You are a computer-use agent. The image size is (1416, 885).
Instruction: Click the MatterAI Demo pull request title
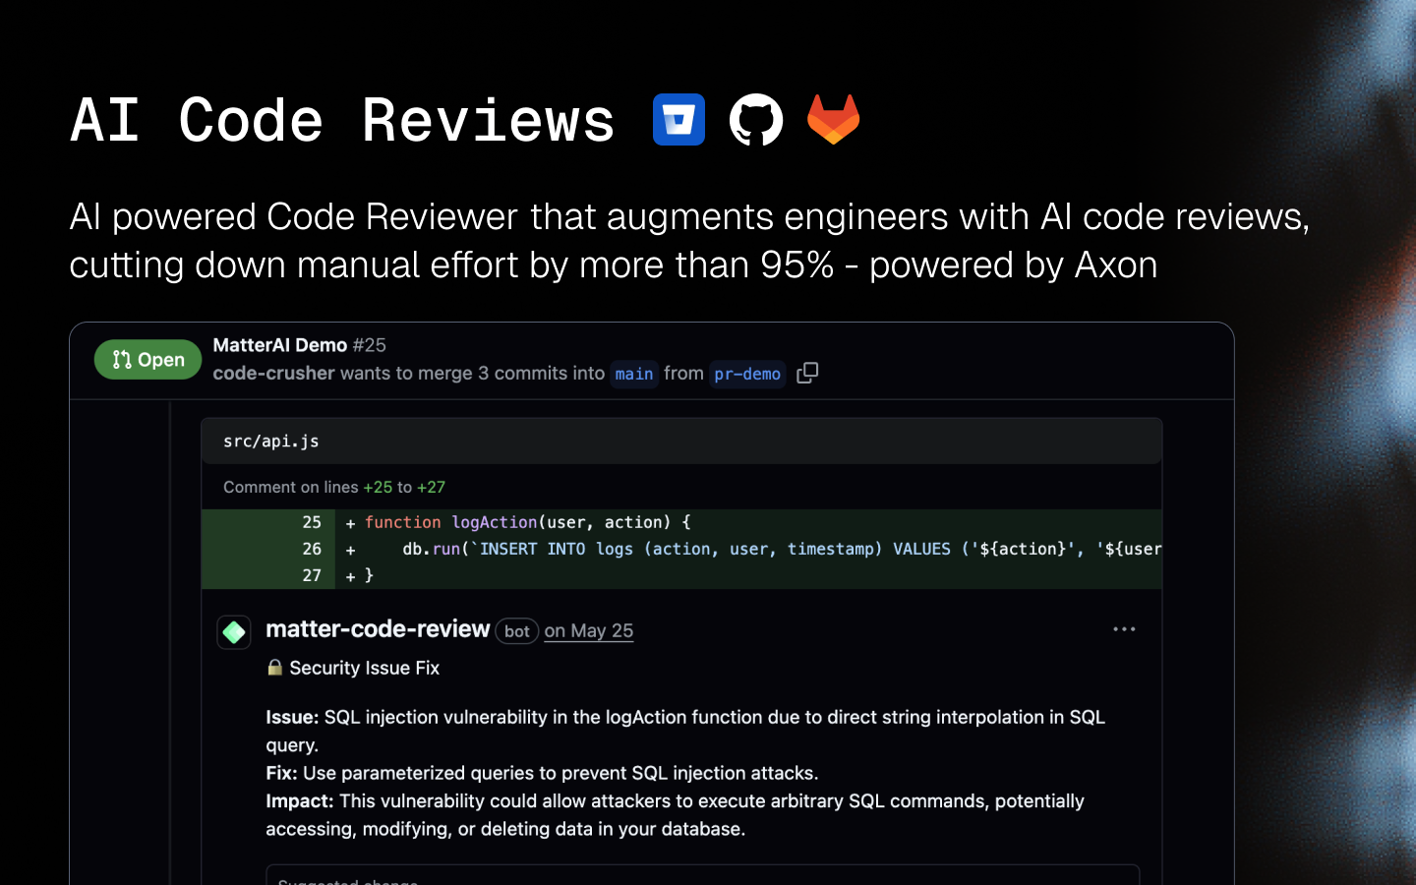click(x=280, y=345)
